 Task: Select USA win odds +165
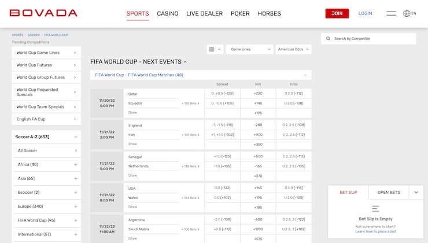(x=258, y=188)
